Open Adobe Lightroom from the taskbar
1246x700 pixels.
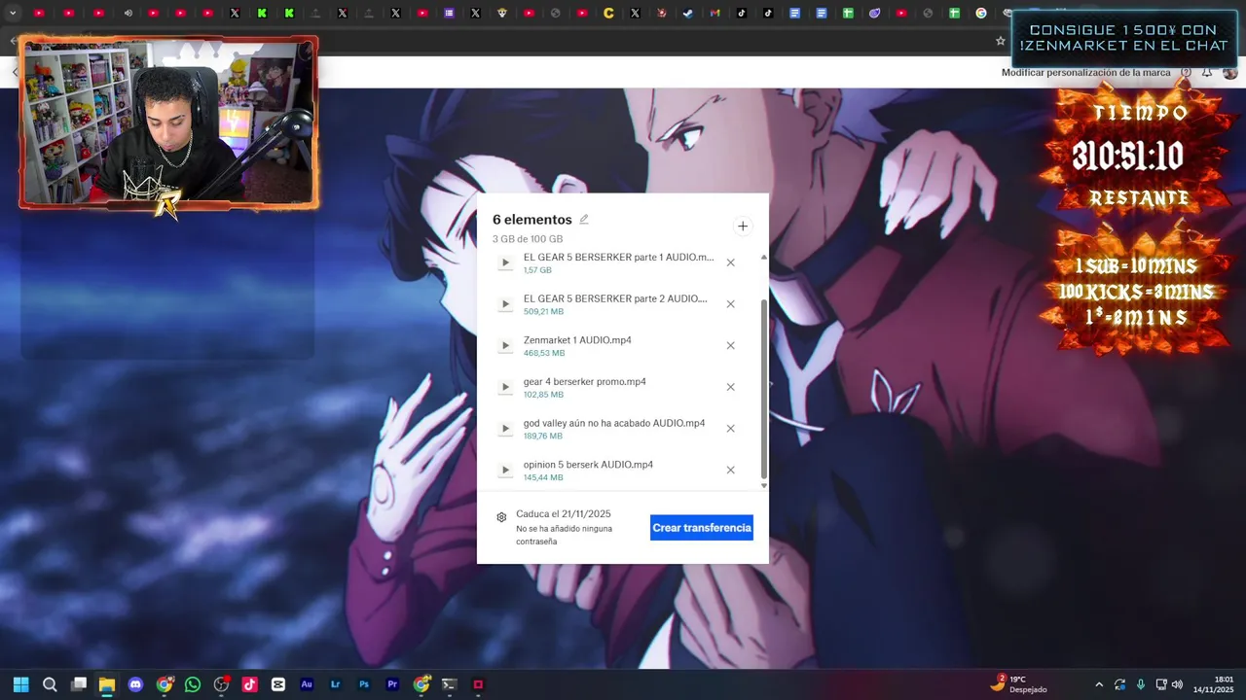tap(336, 684)
